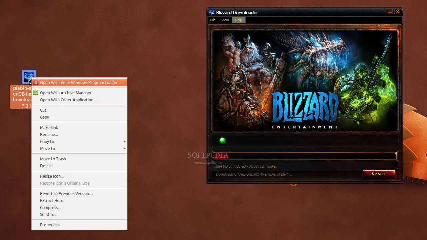Click the Blizzard Downloader title bar icon
The width and height of the screenshot is (427, 240).
coord(211,12)
